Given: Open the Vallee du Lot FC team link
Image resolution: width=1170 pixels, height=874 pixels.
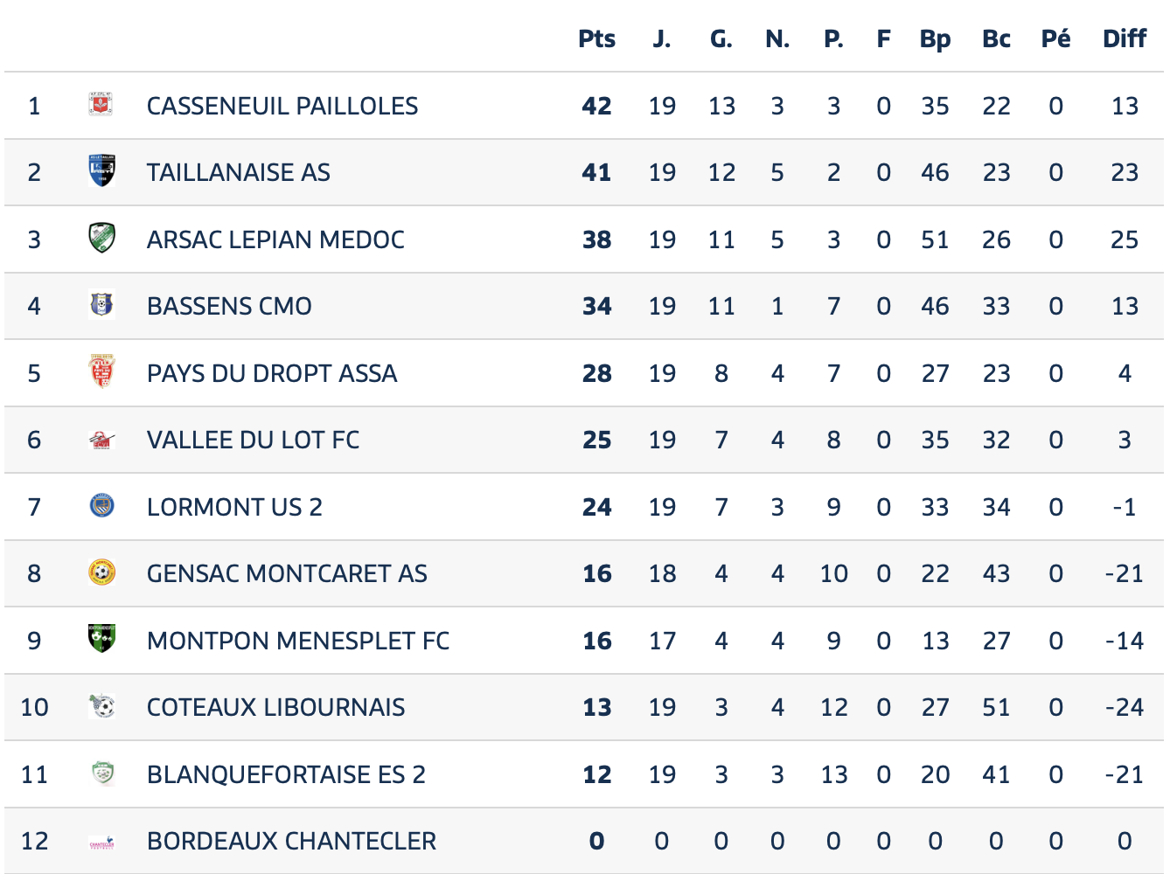Looking at the screenshot, I should coord(253,440).
